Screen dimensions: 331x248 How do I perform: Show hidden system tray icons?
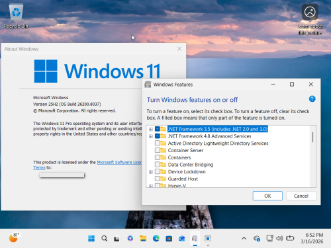click(x=244, y=238)
